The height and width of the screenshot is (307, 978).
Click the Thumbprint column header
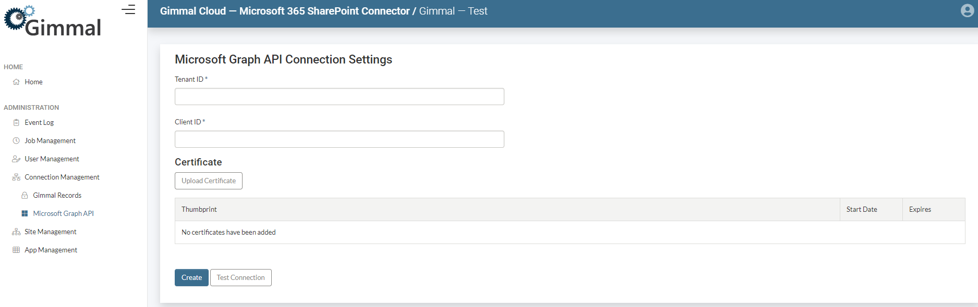coord(199,210)
